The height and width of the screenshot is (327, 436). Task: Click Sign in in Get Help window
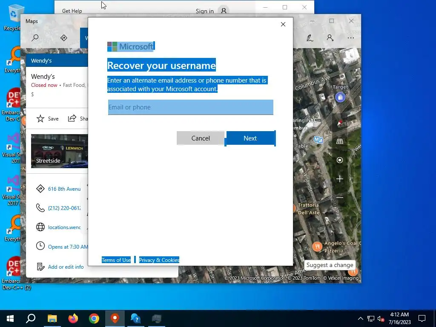pyautogui.click(x=205, y=11)
